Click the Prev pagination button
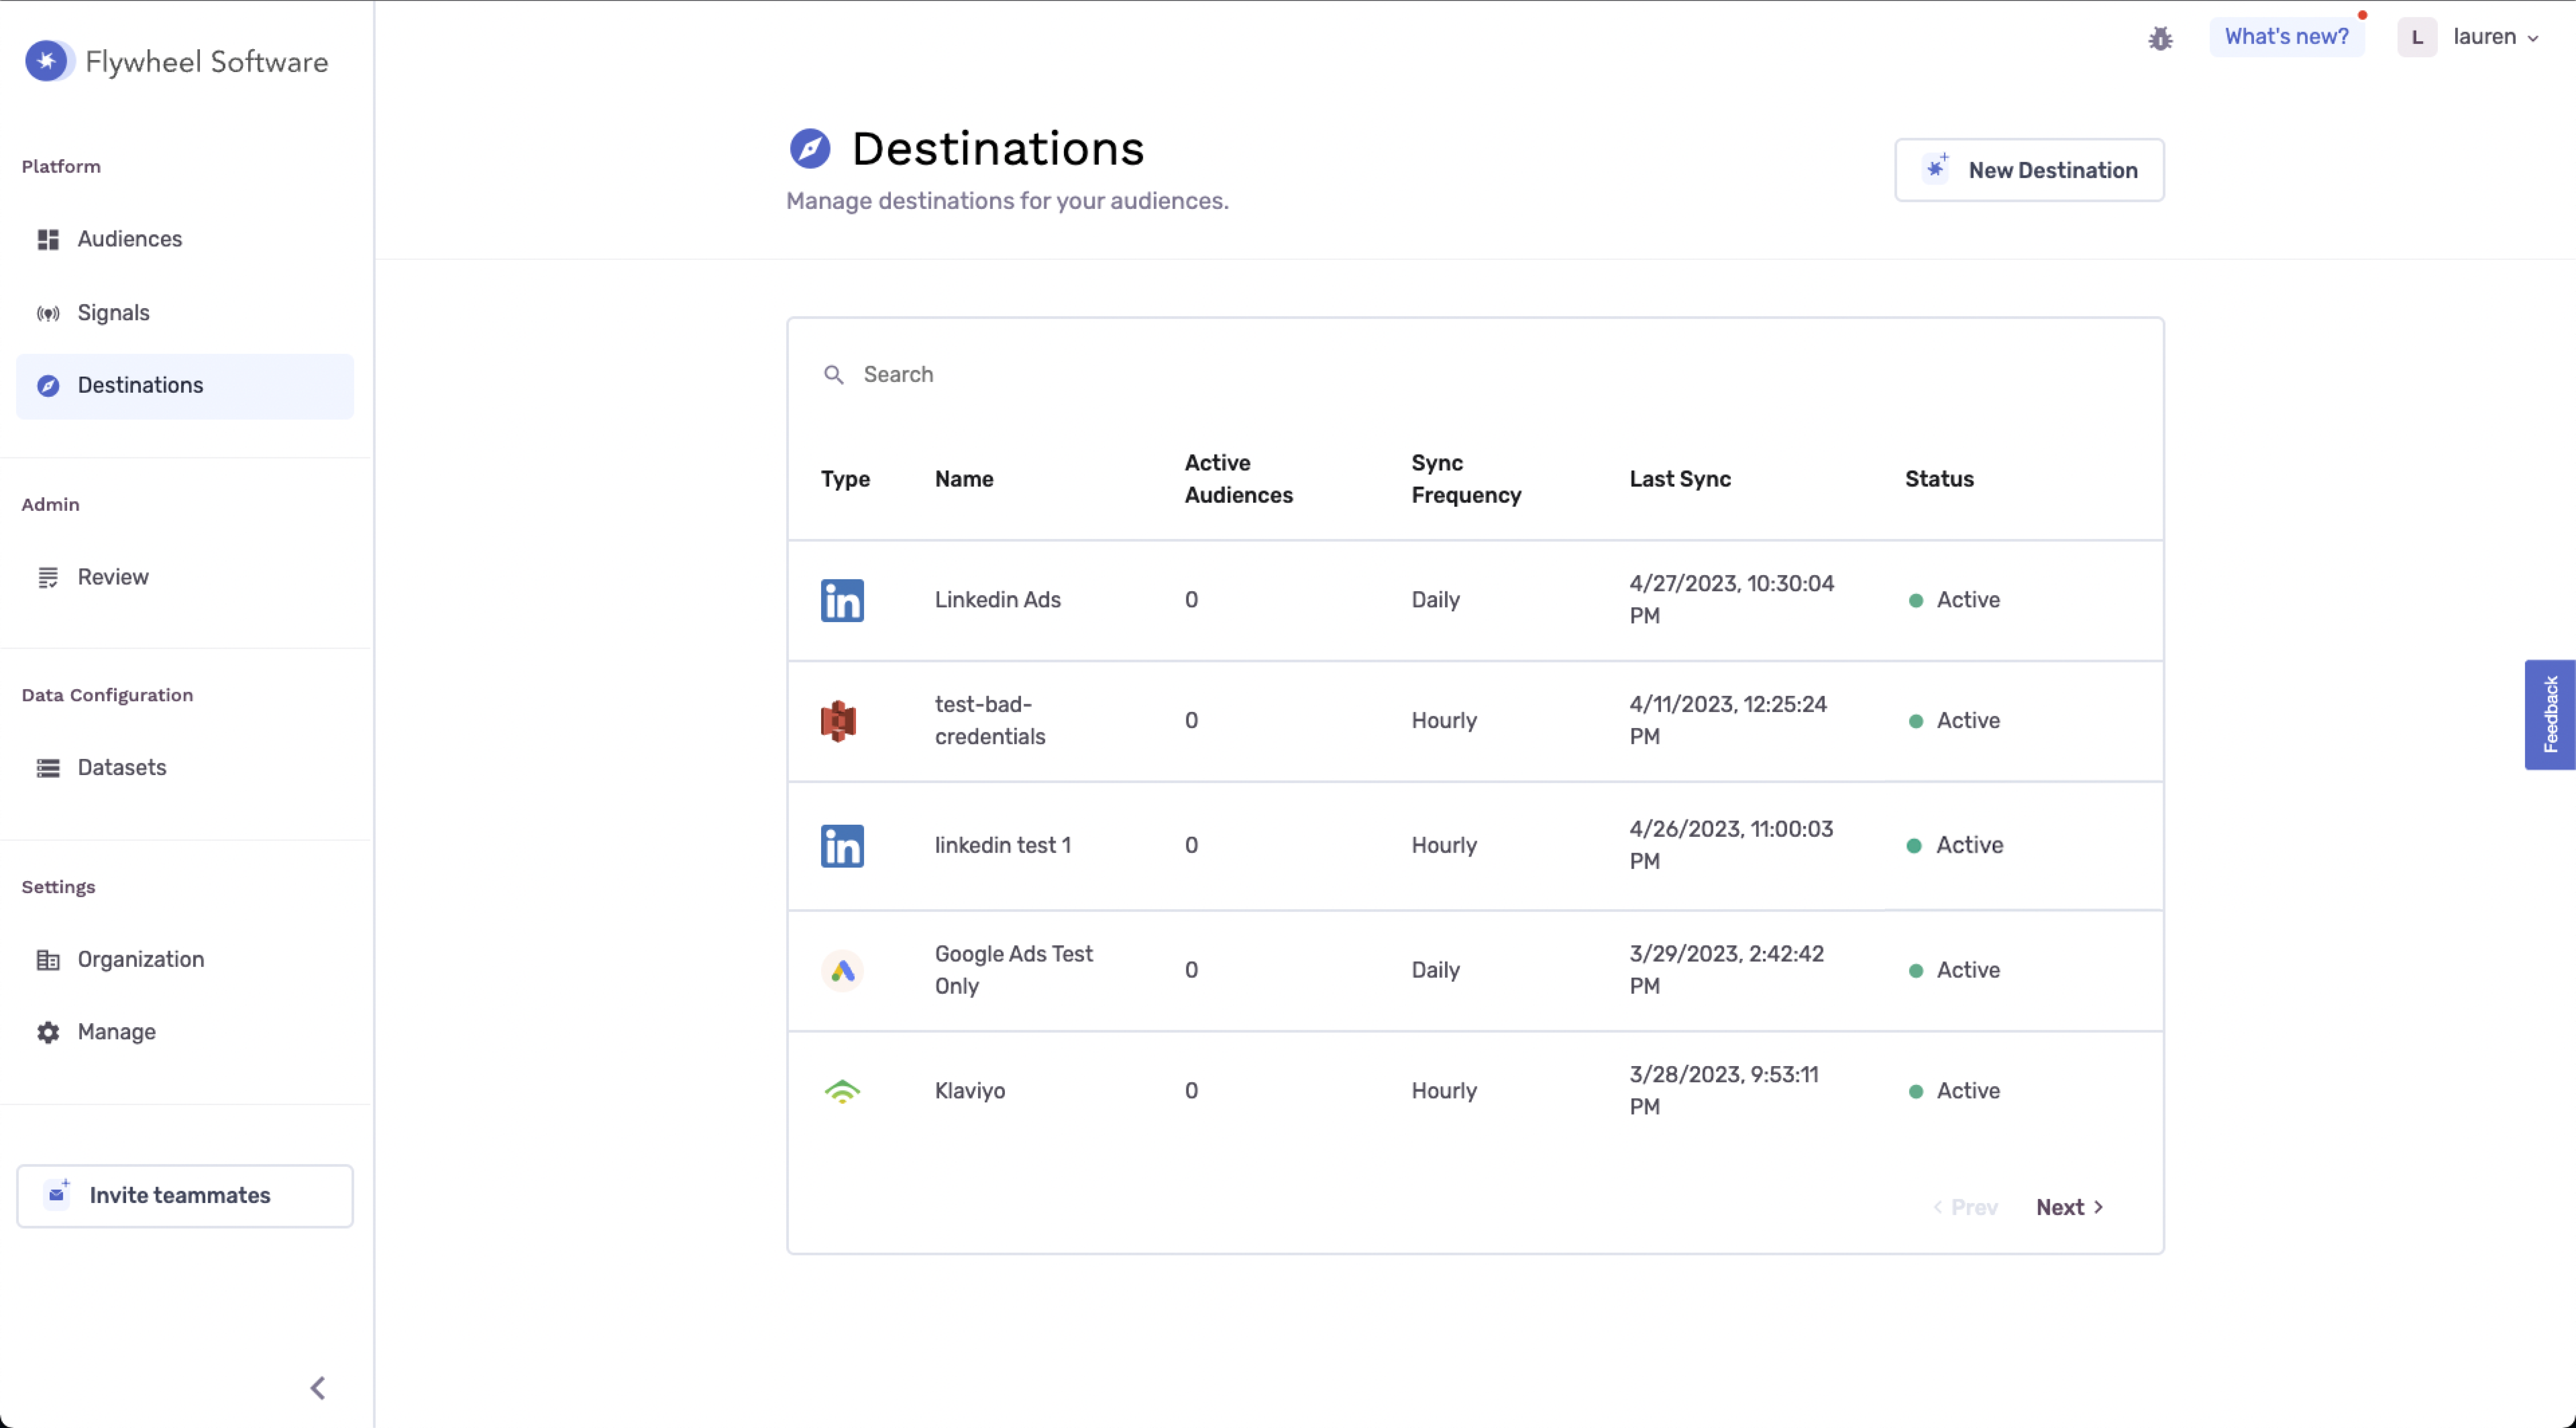The height and width of the screenshot is (1428, 2576). coord(1965,1207)
